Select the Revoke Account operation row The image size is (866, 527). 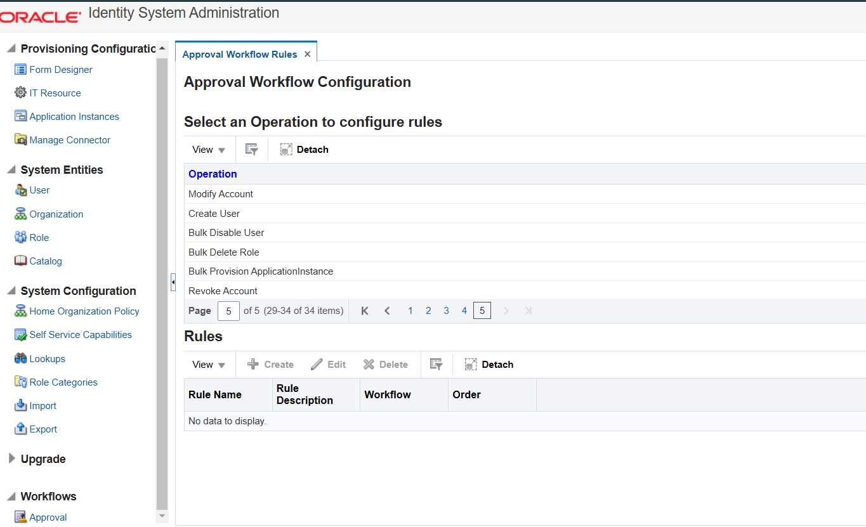coord(525,291)
